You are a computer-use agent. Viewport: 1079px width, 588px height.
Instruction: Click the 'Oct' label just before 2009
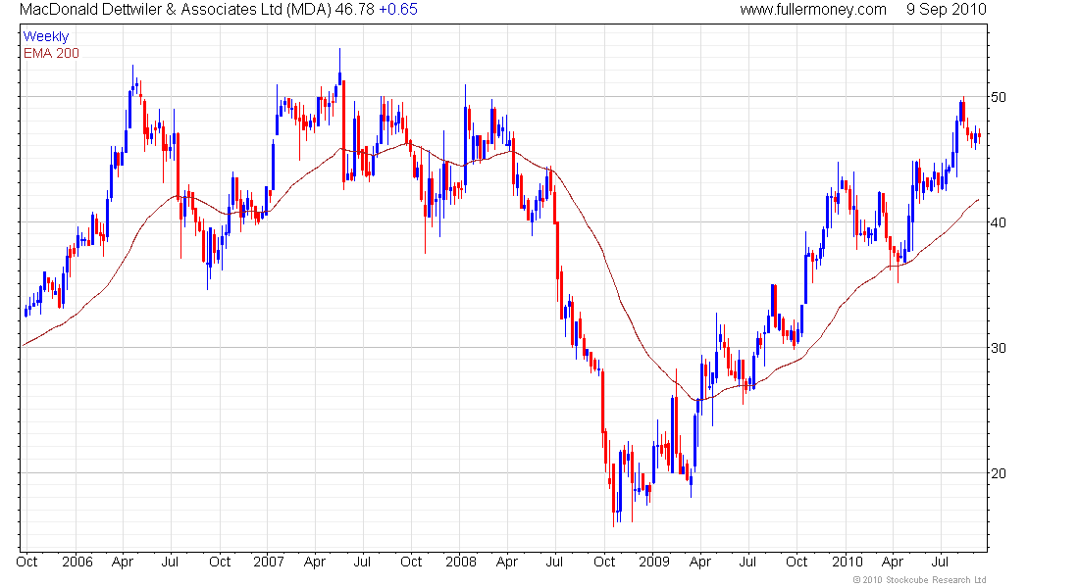click(604, 562)
